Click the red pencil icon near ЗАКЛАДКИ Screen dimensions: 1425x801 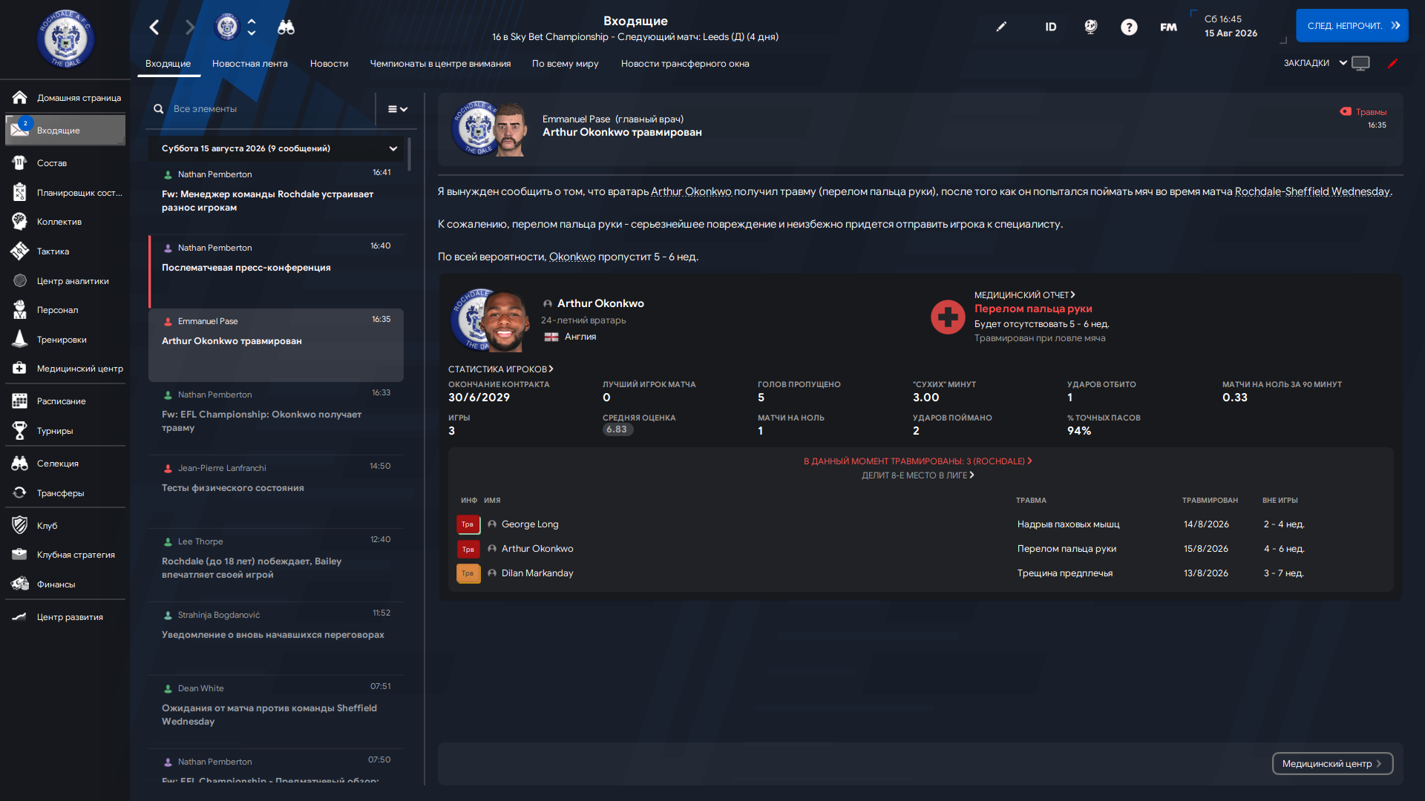pyautogui.click(x=1392, y=64)
